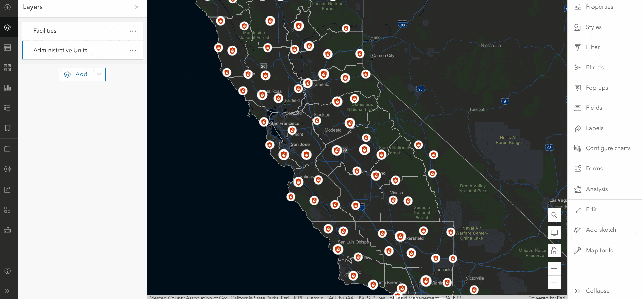Click the Powered by Esri link

(x=547, y=297)
